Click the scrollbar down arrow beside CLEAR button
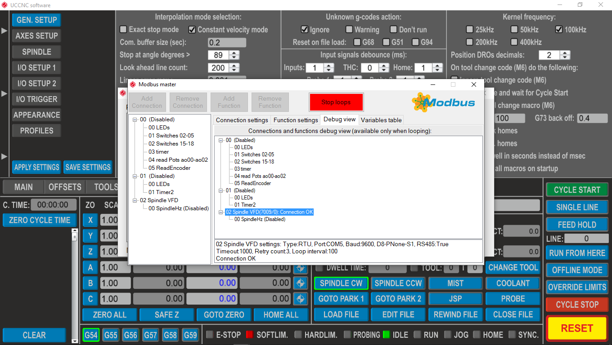The width and height of the screenshot is (612, 345). coord(75,341)
